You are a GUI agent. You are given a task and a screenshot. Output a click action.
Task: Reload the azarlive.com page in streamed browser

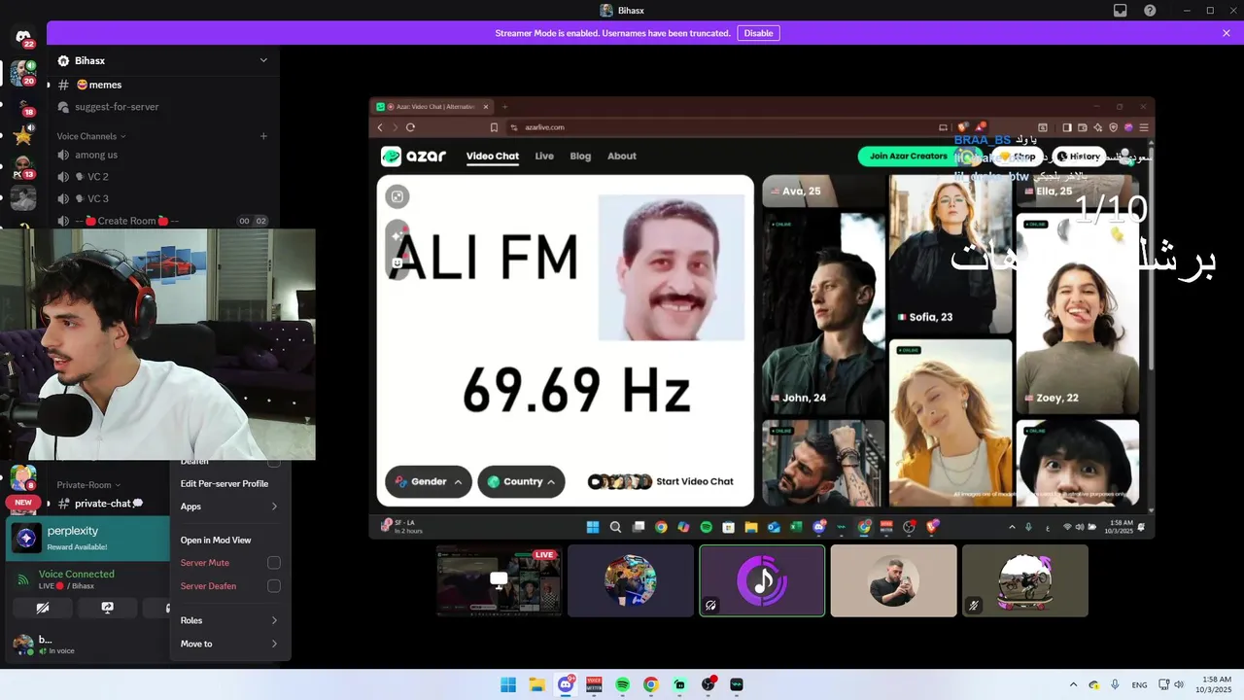click(410, 127)
